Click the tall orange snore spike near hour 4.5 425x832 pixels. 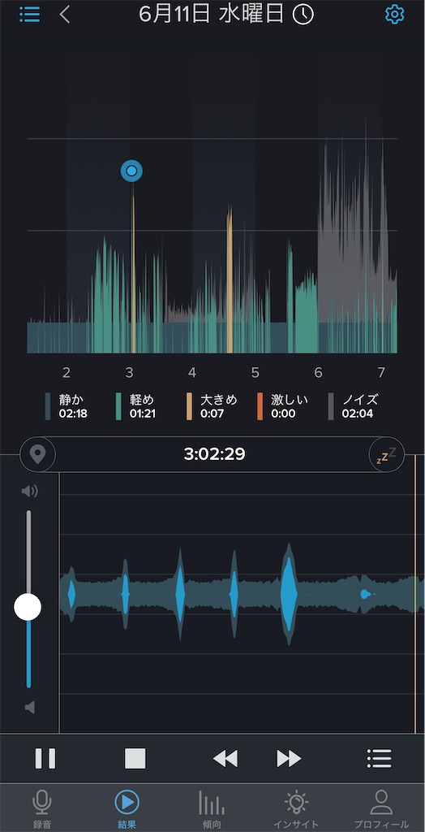(230, 279)
